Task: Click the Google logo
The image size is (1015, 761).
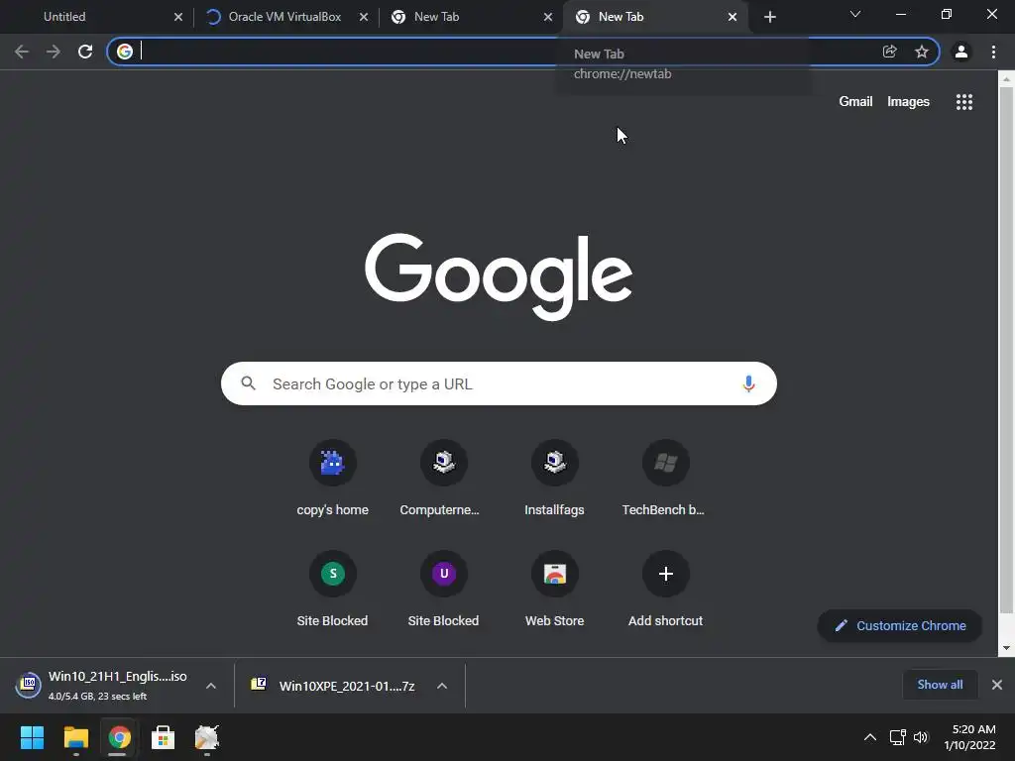Action: (x=499, y=276)
